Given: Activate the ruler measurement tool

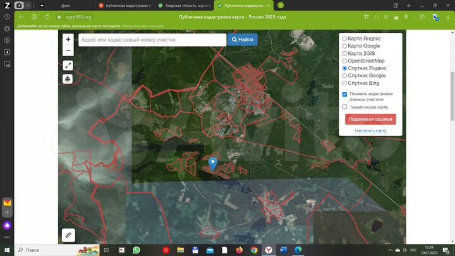Looking at the screenshot, I should (68, 235).
